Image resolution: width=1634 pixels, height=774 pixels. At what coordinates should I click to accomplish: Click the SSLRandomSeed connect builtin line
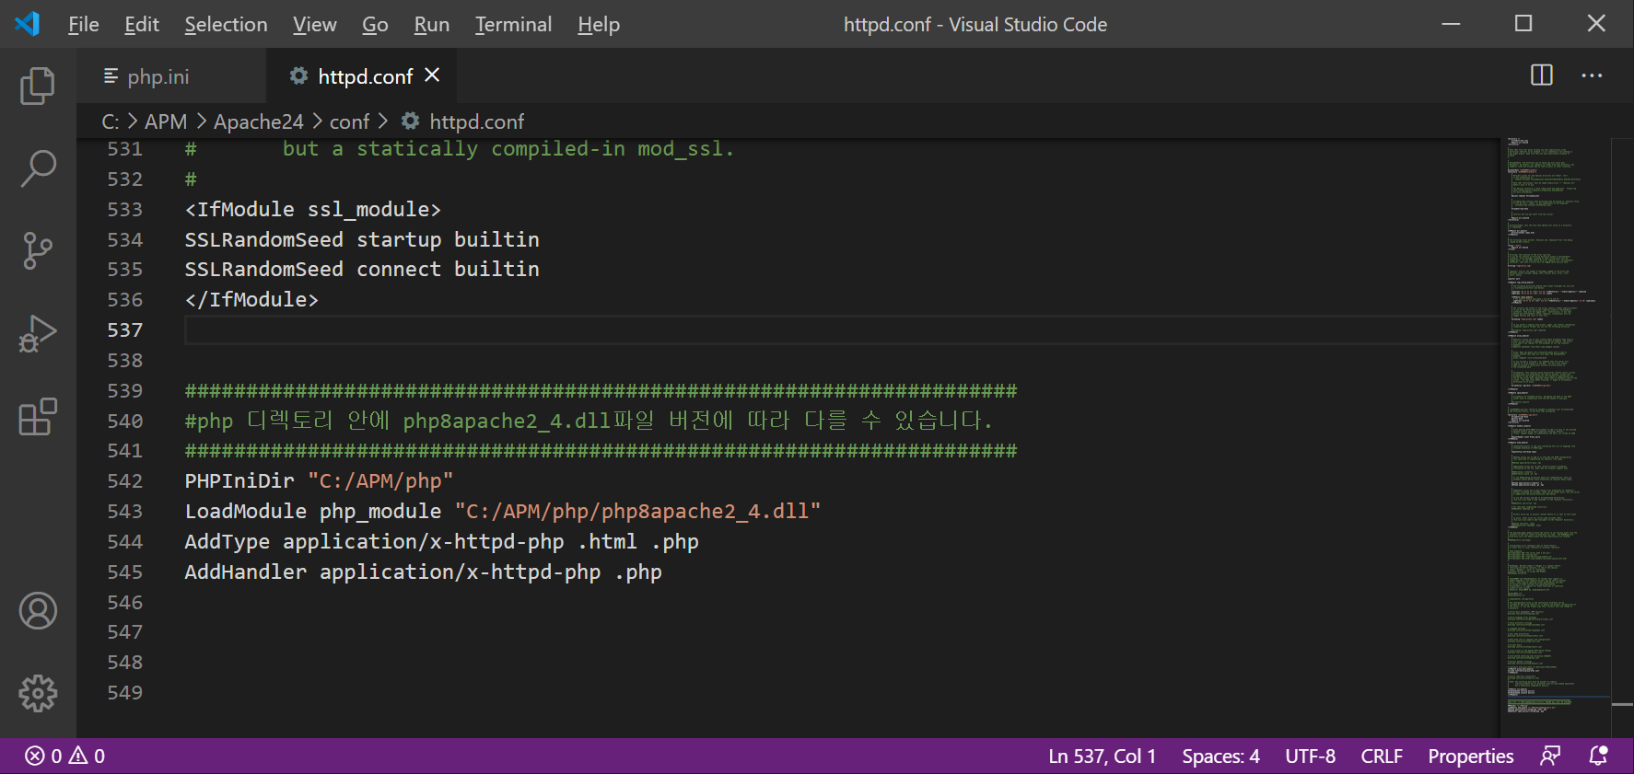pyautogui.click(x=362, y=269)
